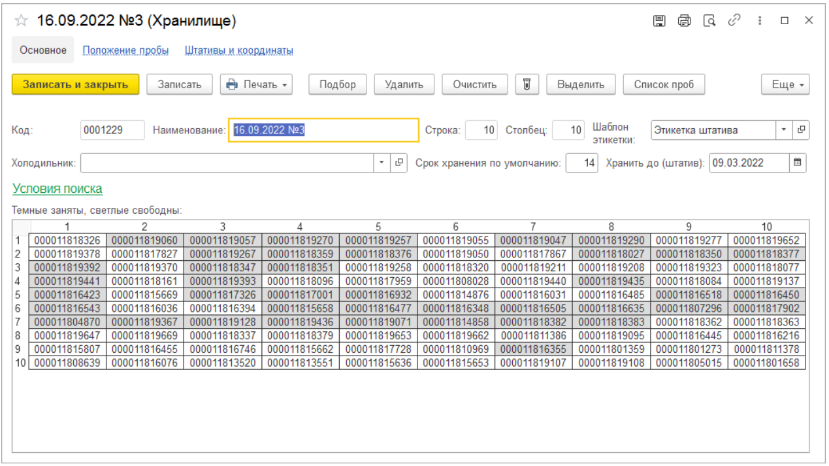Click the Наименование input field

pos(323,130)
